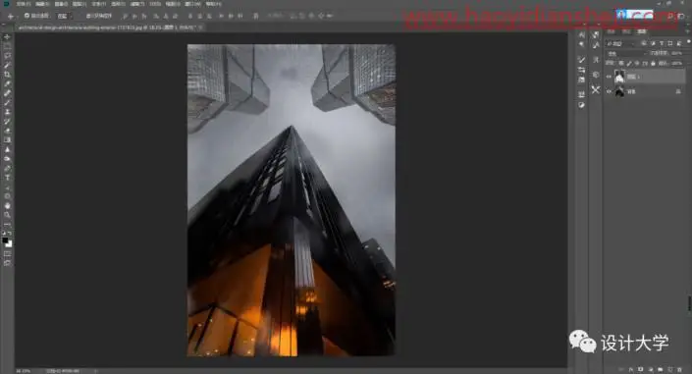
Task: Hide the Background layer eye icon
Action: click(x=609, y=91)
